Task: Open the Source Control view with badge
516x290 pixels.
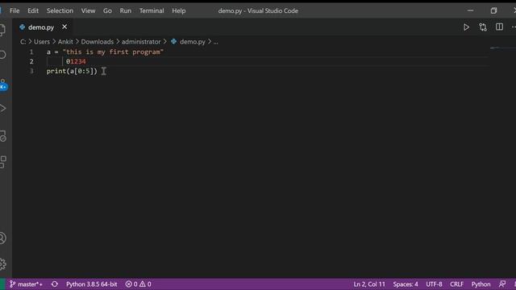Action: click(3, 84)
